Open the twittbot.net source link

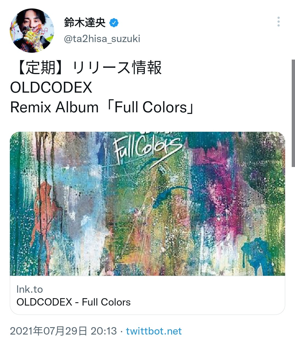[154, 331]
